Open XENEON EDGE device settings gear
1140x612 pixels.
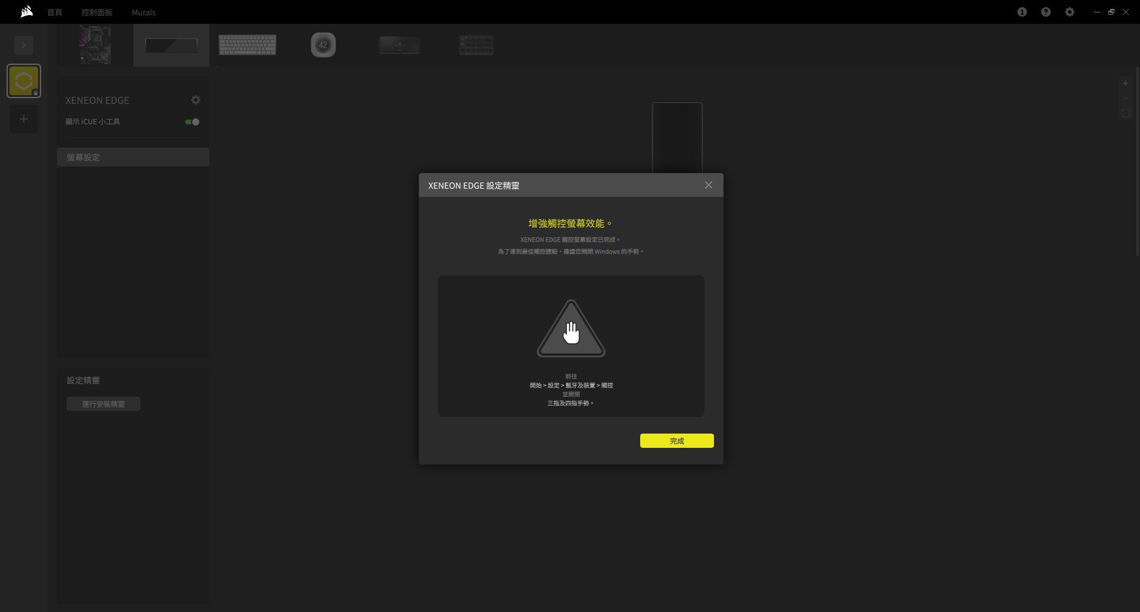click(x=195, y=100)
